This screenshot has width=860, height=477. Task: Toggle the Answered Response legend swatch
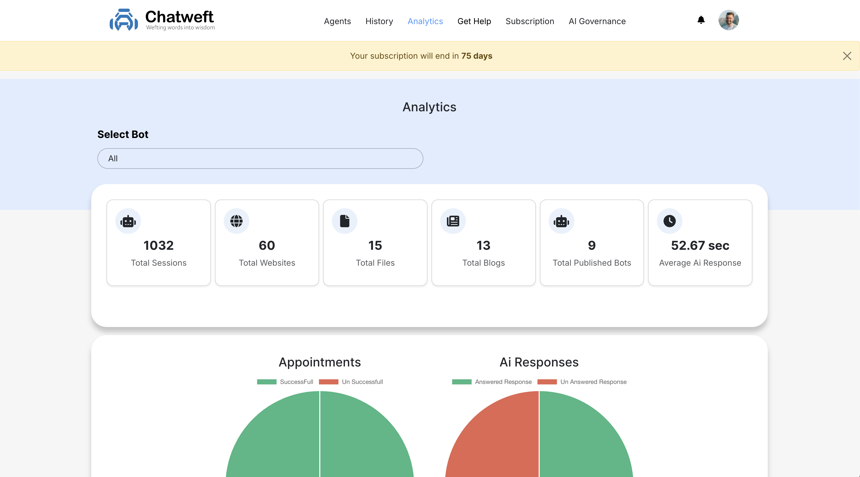(462, 381)
